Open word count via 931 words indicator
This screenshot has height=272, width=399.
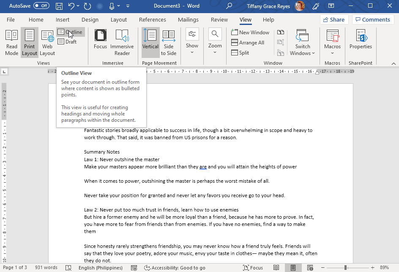[x=45, y=267]
